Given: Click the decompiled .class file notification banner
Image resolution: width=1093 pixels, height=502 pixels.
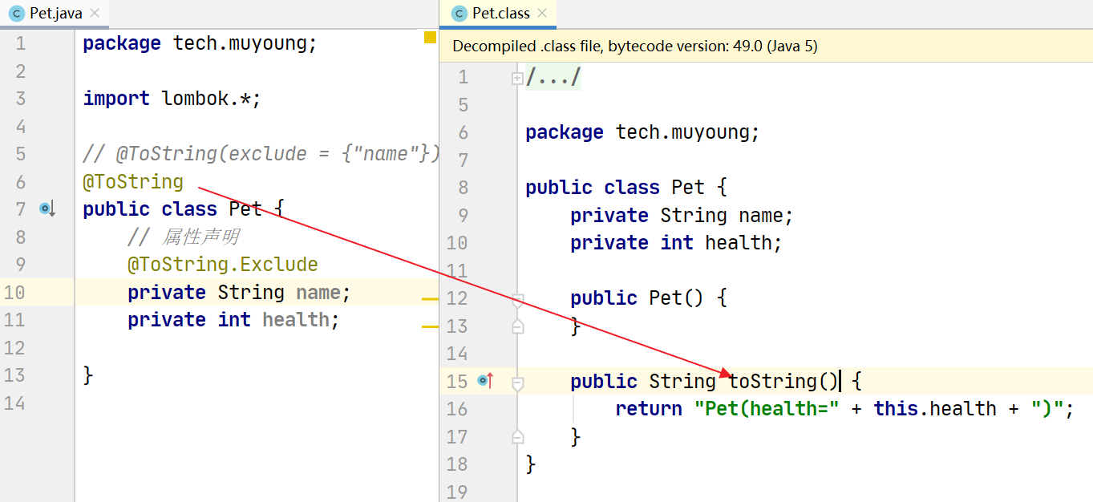Looking at the screenshot, I should point(634,47).
